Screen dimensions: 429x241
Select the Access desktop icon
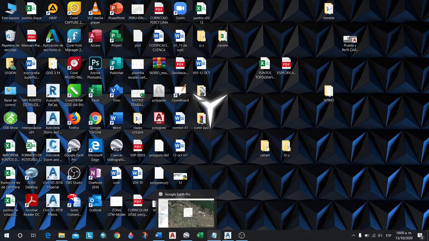pyautogui.click(x=95, y=39)
